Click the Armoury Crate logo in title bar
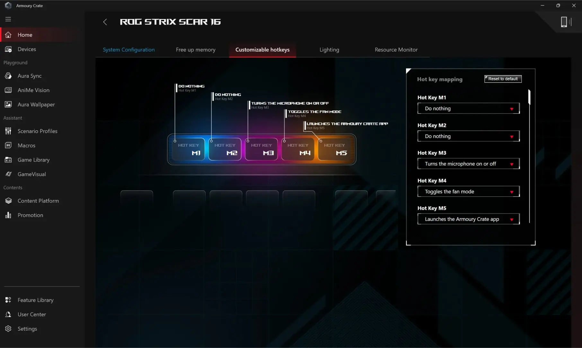Viewport: 582px width, 348px height. [x=8, y=5]
